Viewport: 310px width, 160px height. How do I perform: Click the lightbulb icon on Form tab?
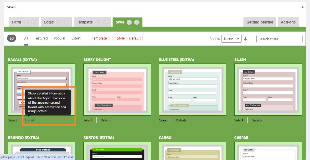point(26,22)
